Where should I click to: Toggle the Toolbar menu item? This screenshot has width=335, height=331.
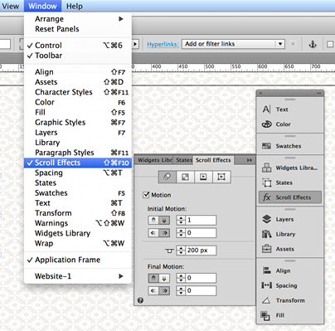pyautogui.click(x=79, y=56)
